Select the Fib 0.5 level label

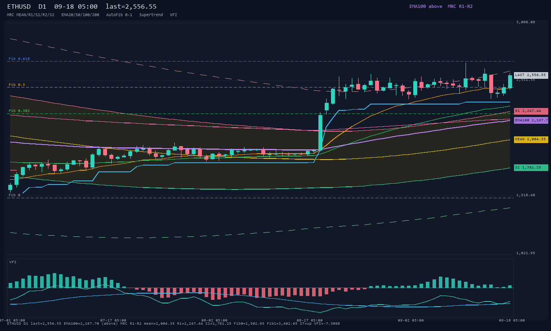17,85
